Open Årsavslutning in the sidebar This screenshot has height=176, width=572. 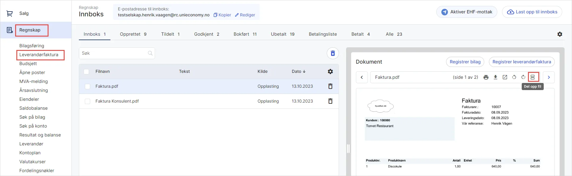tap(34, 90)
